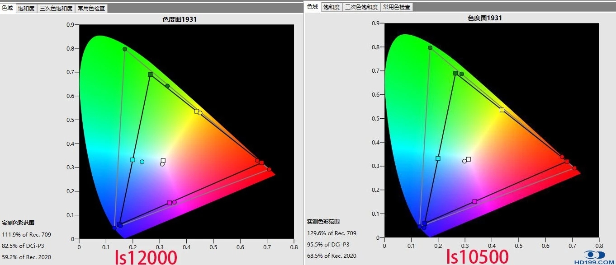Image resolution: width=616 pixels, height=265 pixels.
Task: Click yellow square marker in right chart
Action: 502,110
